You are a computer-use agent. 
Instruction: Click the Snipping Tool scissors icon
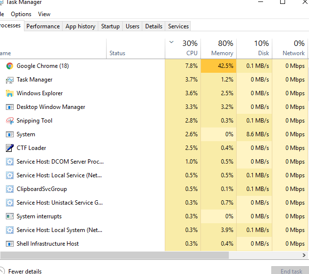(10, 121)
